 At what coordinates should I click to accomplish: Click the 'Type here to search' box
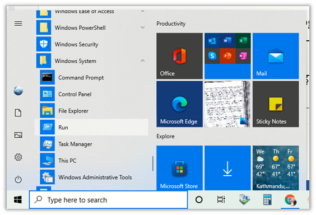109,200
